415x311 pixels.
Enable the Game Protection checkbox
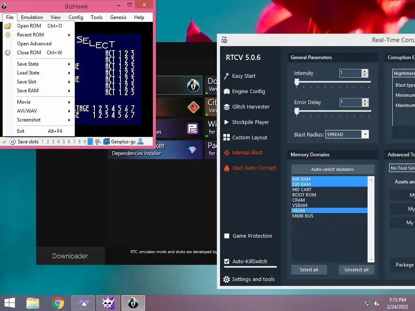pos(227,236)
